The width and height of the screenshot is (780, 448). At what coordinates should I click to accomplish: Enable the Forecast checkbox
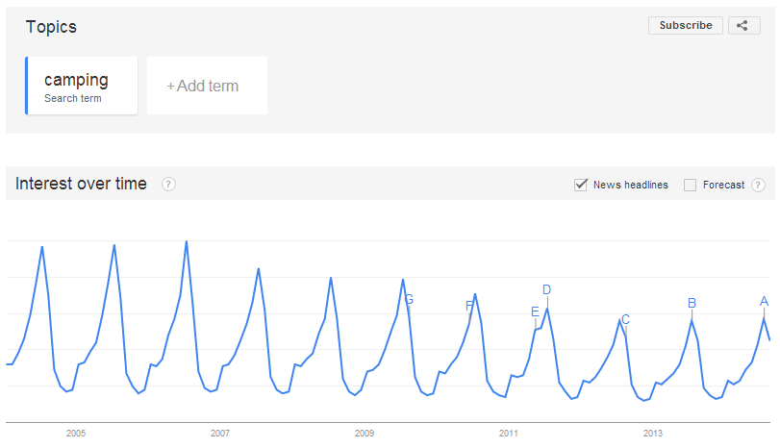point(690,185)
